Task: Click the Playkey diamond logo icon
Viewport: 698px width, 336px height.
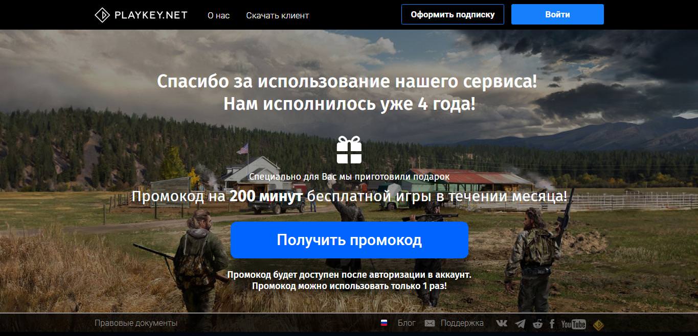Action: [x=102, y=15]
